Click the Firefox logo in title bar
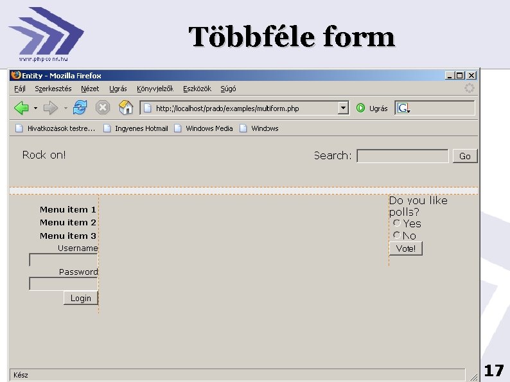510x382 pixels. click(x=16, y=75)
